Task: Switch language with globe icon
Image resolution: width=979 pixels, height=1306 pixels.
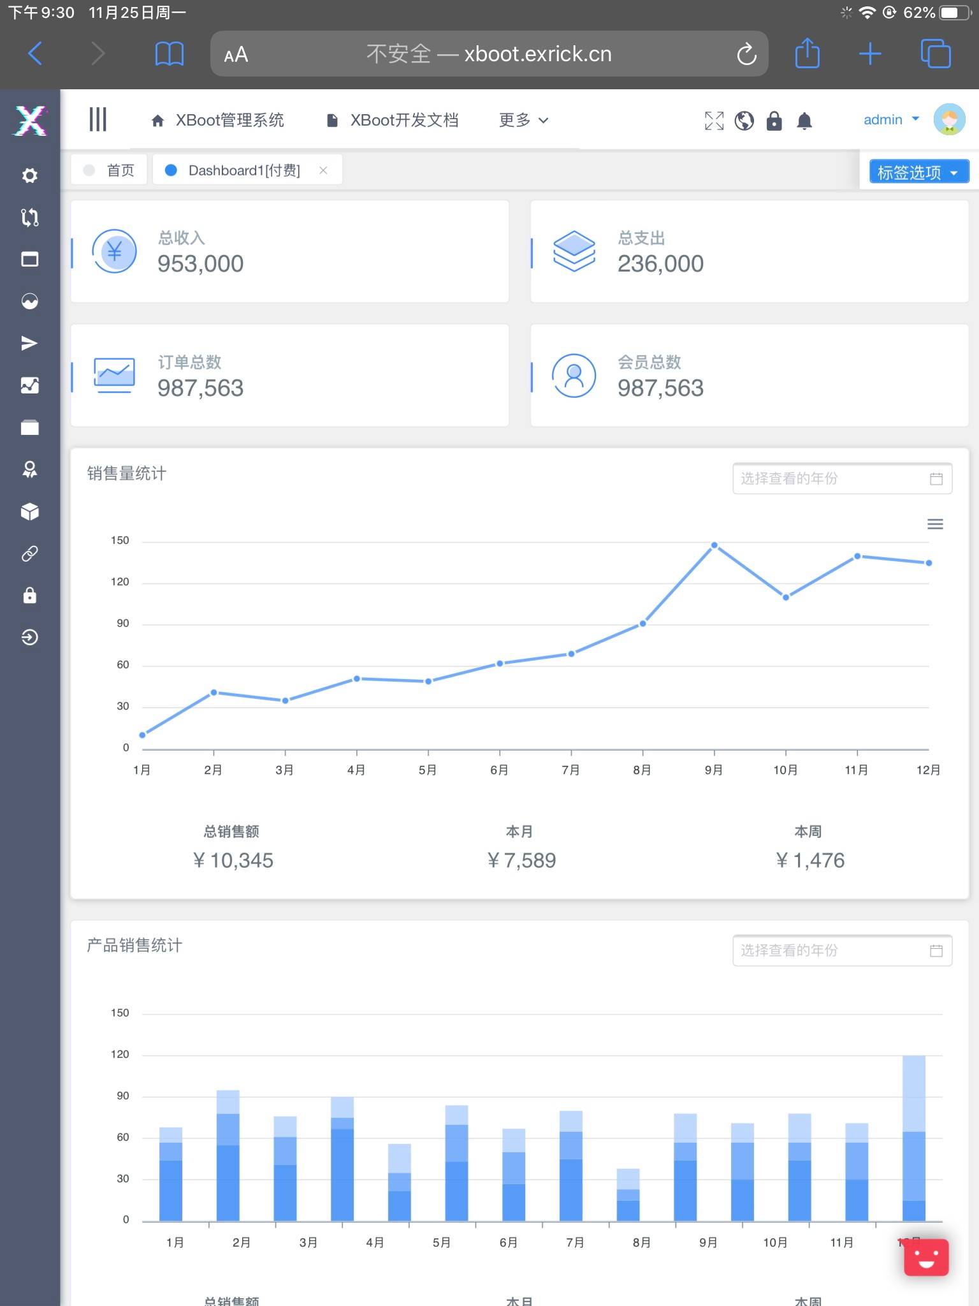Action: (x=744, y=121)
